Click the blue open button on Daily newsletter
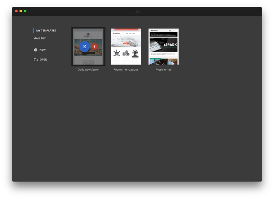274x199 pixels. click(84, 47)
